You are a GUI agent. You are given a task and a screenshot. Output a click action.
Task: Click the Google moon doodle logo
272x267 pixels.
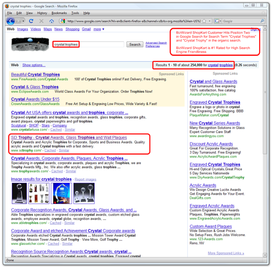coord(30,44)
